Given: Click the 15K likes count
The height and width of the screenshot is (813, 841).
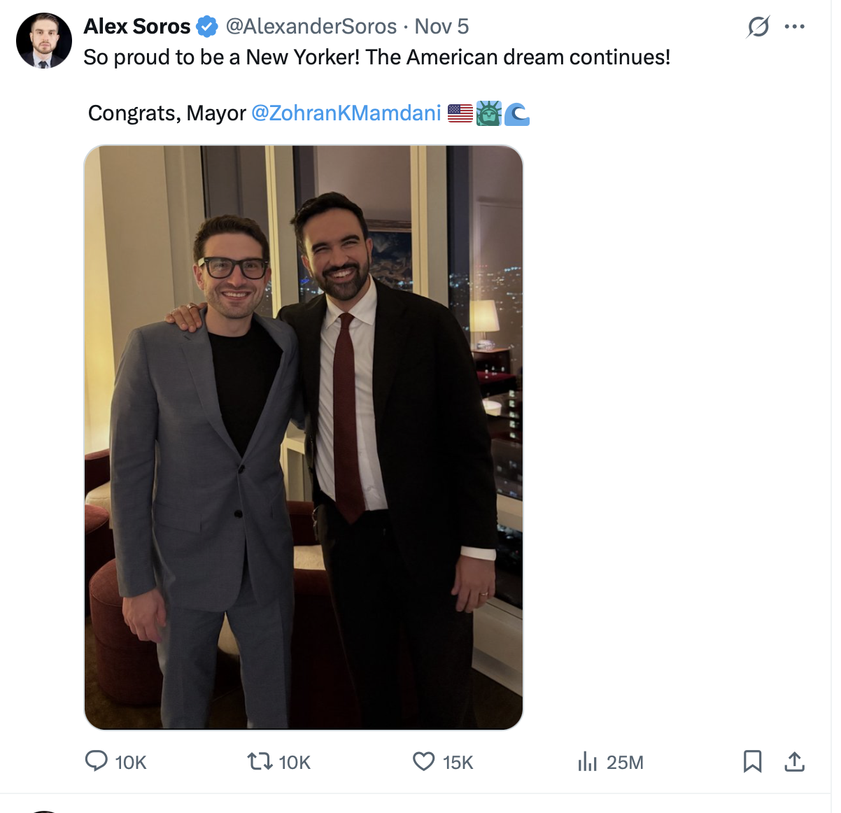Looking at the screenshot, I should tap(458, 762).
